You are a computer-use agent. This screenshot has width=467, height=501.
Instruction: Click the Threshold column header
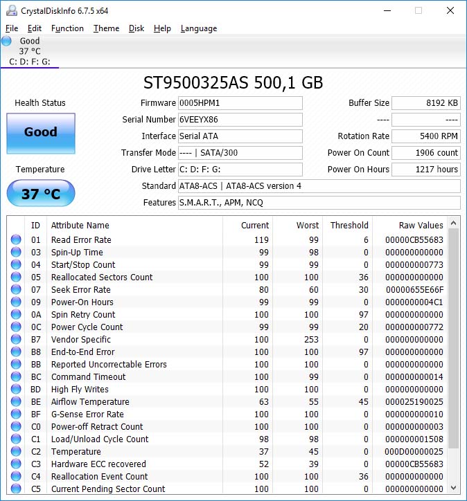(x=349, y=226)
